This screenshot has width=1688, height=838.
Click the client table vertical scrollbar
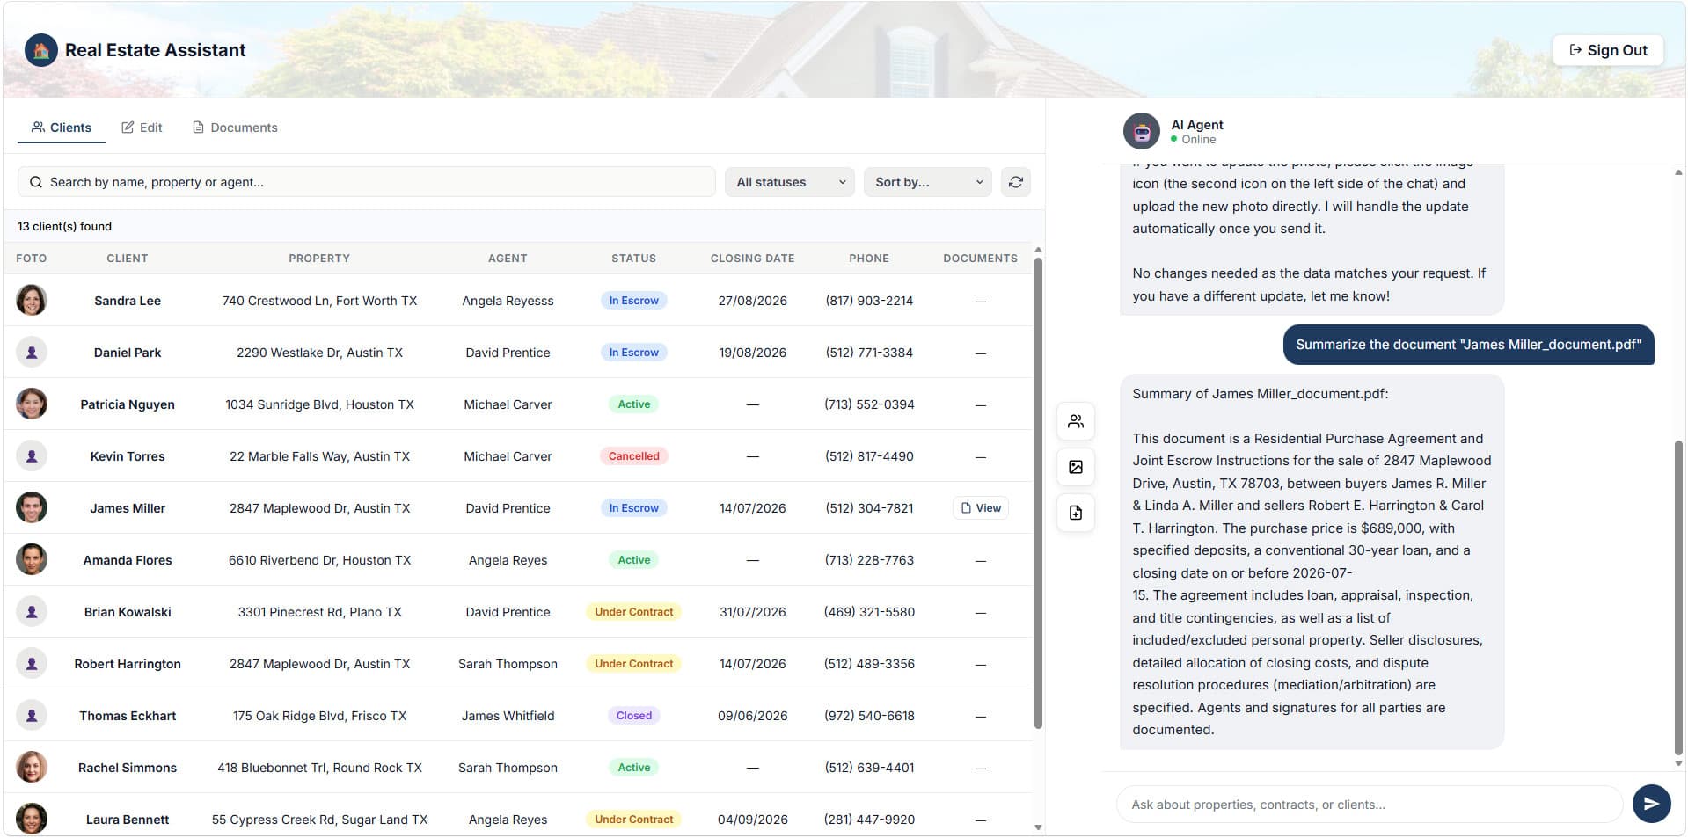1038,492
